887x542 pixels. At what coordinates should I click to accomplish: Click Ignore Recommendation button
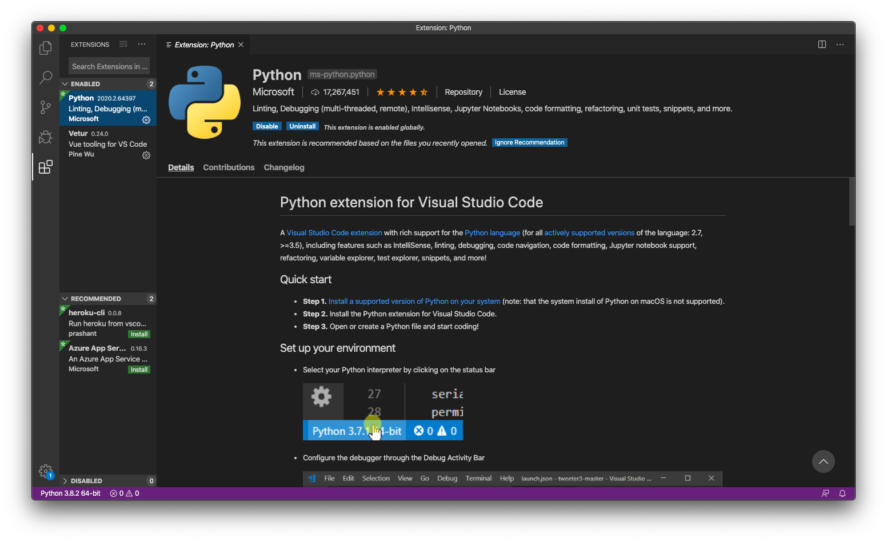(x=529, y=143)
